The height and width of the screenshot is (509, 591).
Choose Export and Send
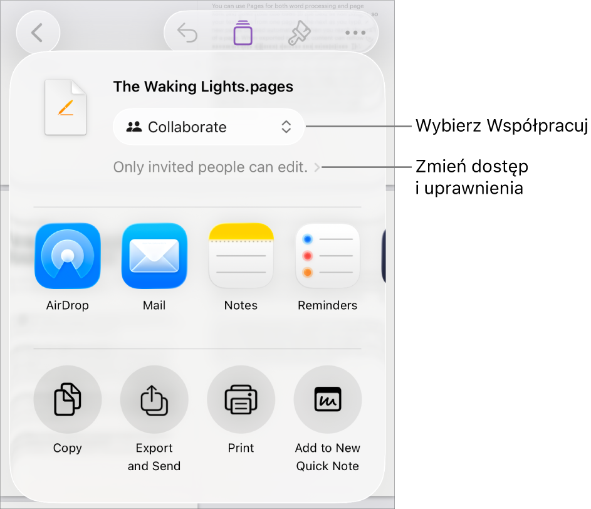154,399
